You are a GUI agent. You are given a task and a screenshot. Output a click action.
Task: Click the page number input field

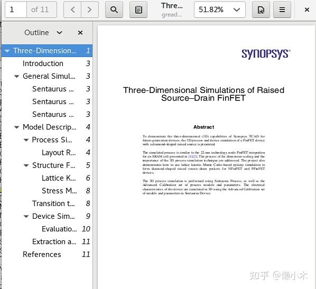click(16, 10)
